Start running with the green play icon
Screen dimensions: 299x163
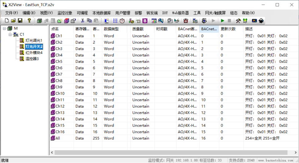pyautogui.click(x=222, y=21)
